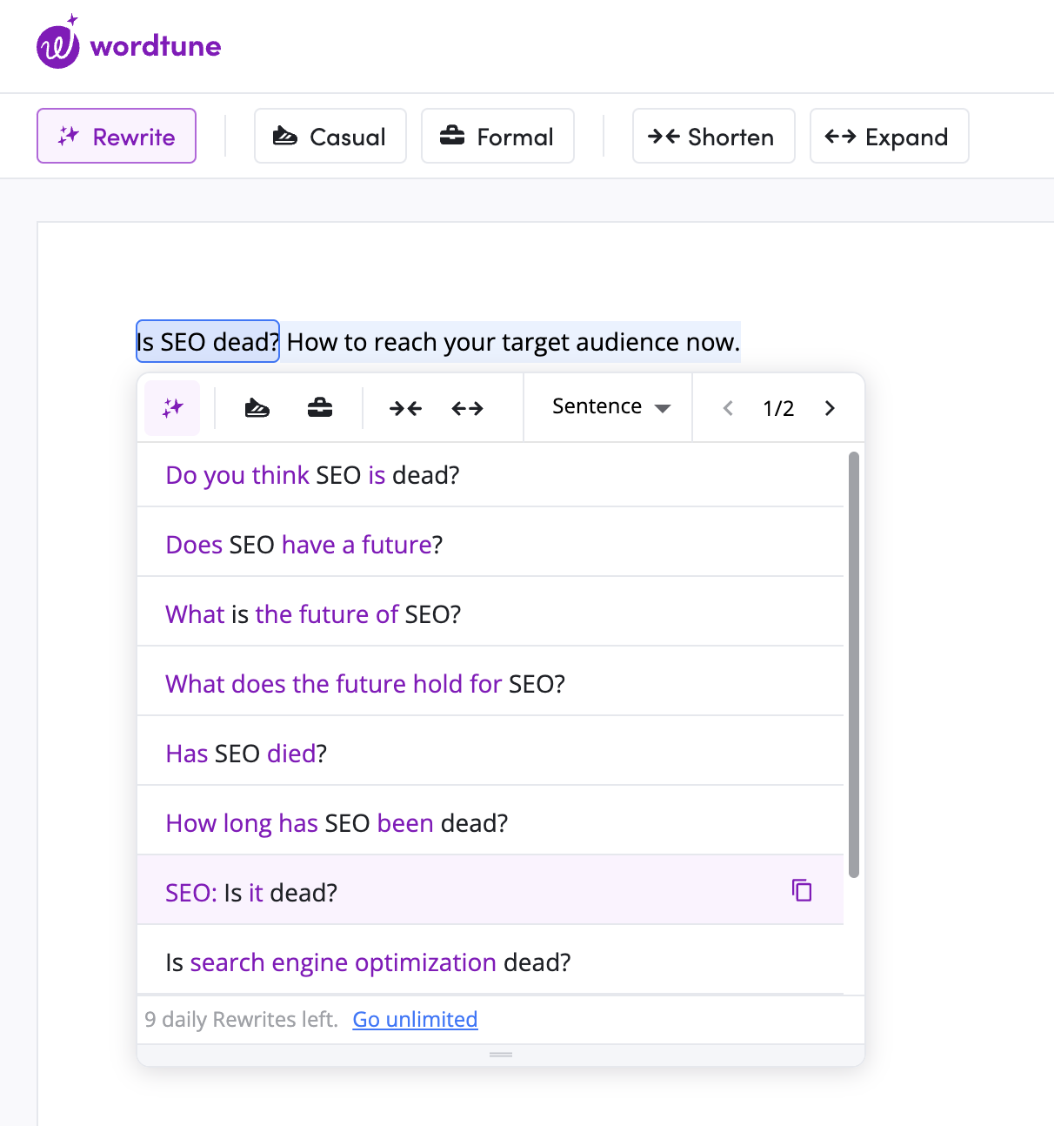Open the Sentence dropdown menu
Screen dimensions: 1054x1126
609,406
